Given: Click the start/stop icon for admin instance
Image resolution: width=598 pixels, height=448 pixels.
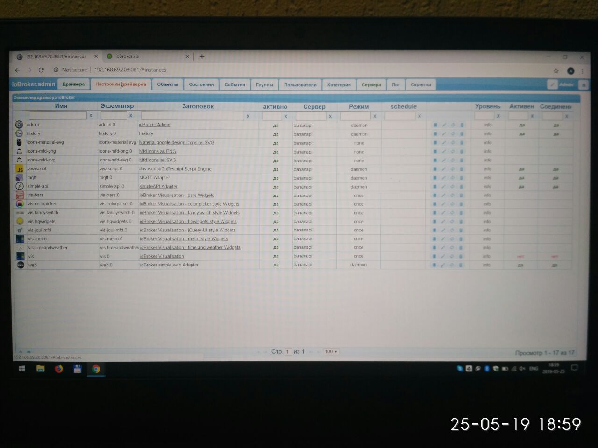Looking at the screenshot, I should click(x=435, y=125).
